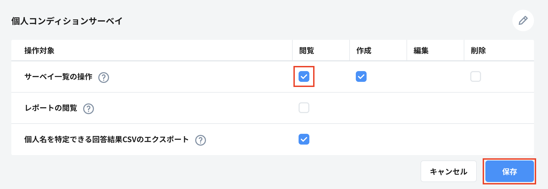Click the サーベイ一覧の操作 row label
Screen dimensions: 548x189
[x=58, y=77]
